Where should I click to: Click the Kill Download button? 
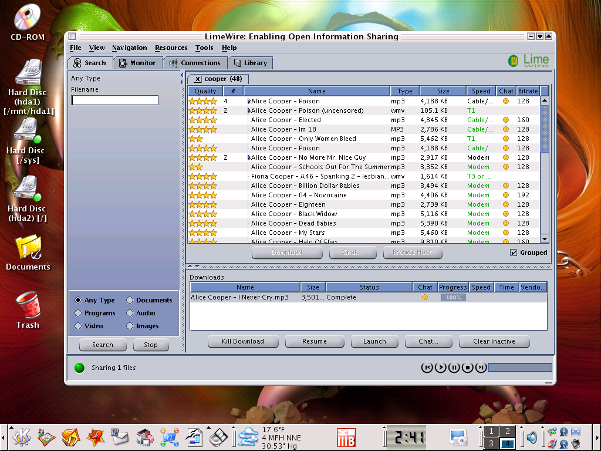pyautogui.click(x=242, y=341)
